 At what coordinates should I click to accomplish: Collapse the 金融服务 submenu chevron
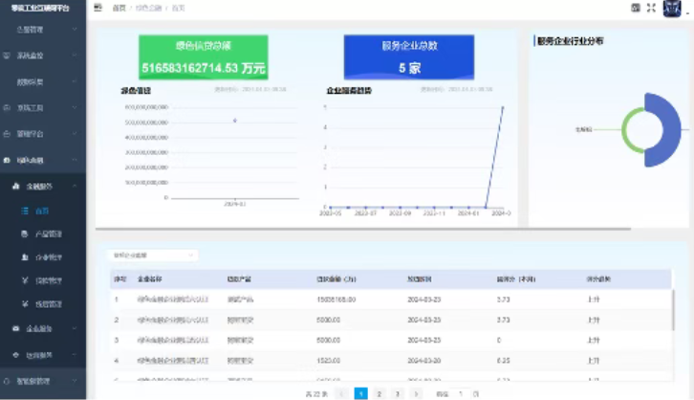coord(75,186)
